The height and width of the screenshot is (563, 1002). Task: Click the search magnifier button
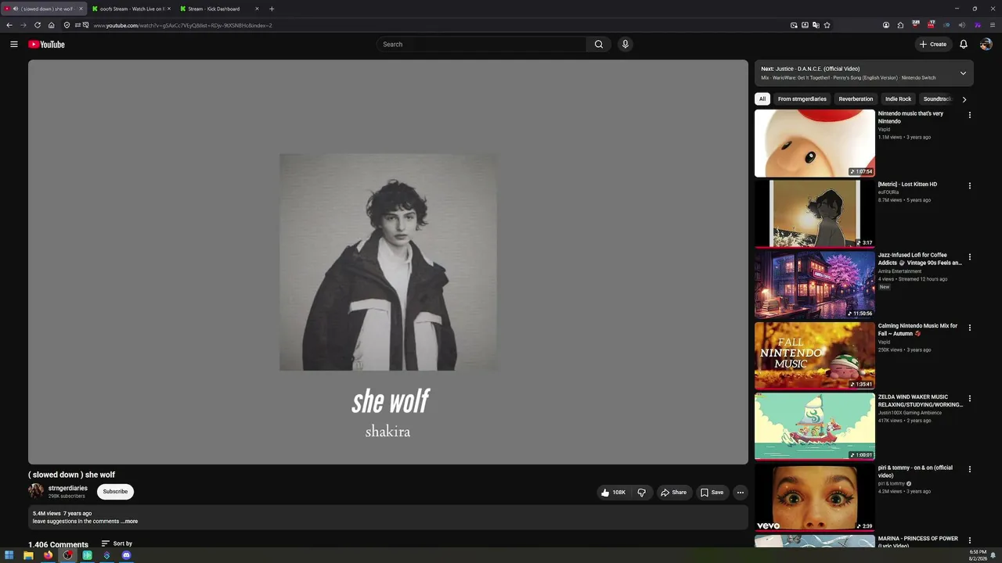coord(599,45)
